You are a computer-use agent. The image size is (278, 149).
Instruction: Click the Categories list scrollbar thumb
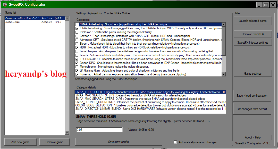point(224,41)
